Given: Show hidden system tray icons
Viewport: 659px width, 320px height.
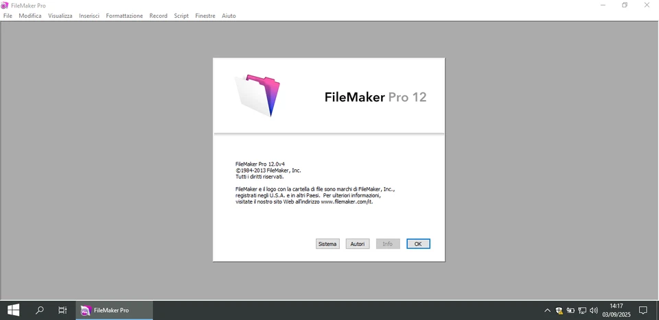Looking at the screenshot, I should (547, 310).
